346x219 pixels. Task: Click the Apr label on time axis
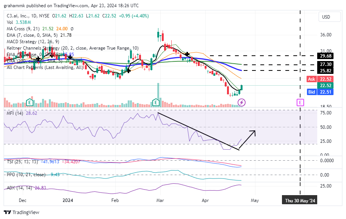[205, 200]
